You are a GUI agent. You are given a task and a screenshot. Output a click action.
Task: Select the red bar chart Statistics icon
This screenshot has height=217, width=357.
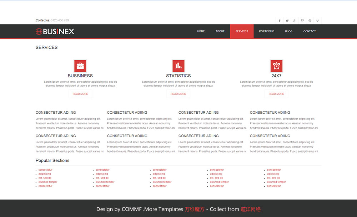point(178,66)
